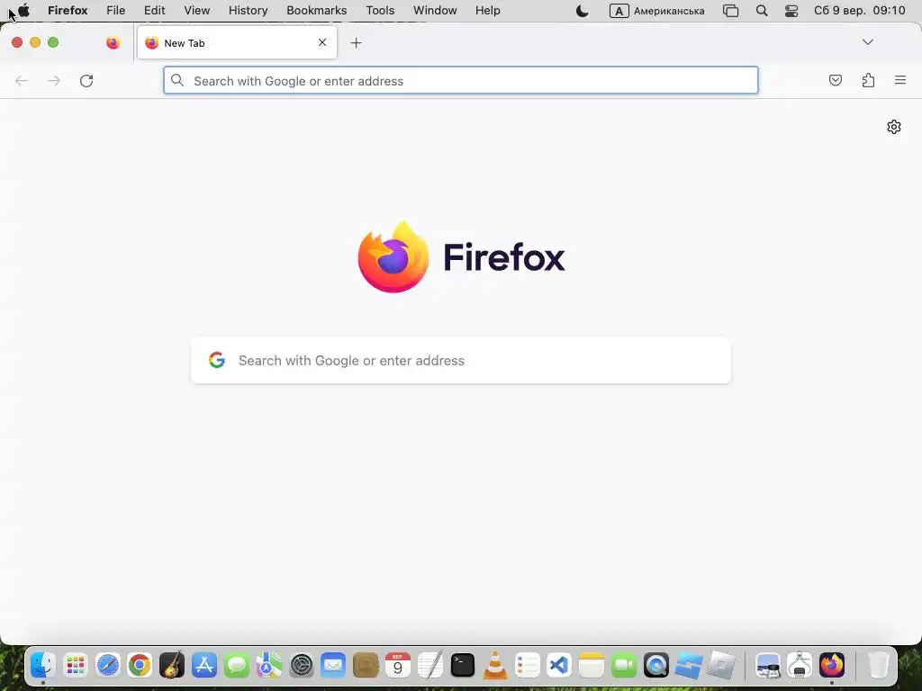Open System Settings from the Dock
922x691 pixels.
click(x=302, y=666)
